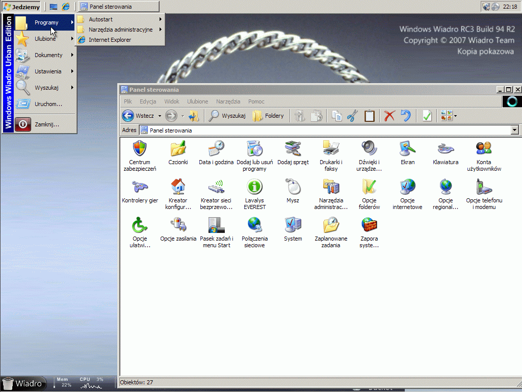The image size is (522, 392).
Task: Expand Dokumenty in the start menu
Action: click(x=44, y=55)
